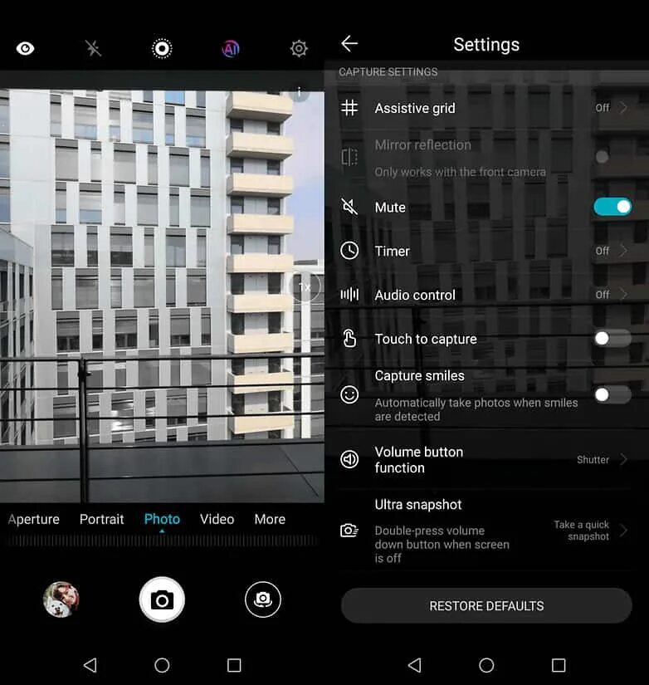
Task: Tap the Touch to capture hand icon
Action: pos(349,339)
